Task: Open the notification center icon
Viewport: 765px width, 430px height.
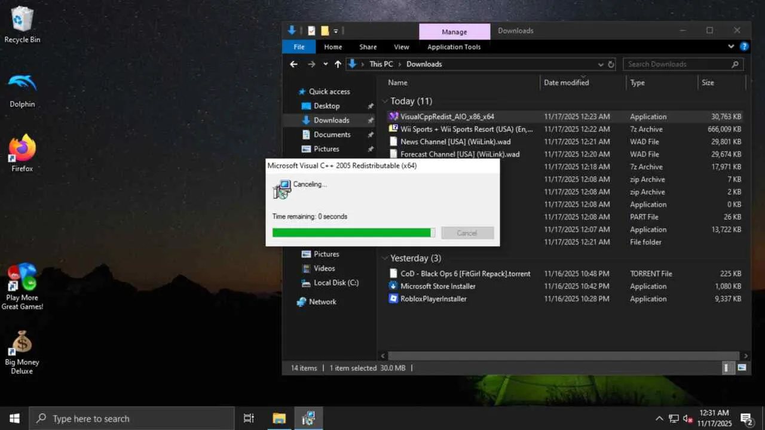Action: (746, 419)
